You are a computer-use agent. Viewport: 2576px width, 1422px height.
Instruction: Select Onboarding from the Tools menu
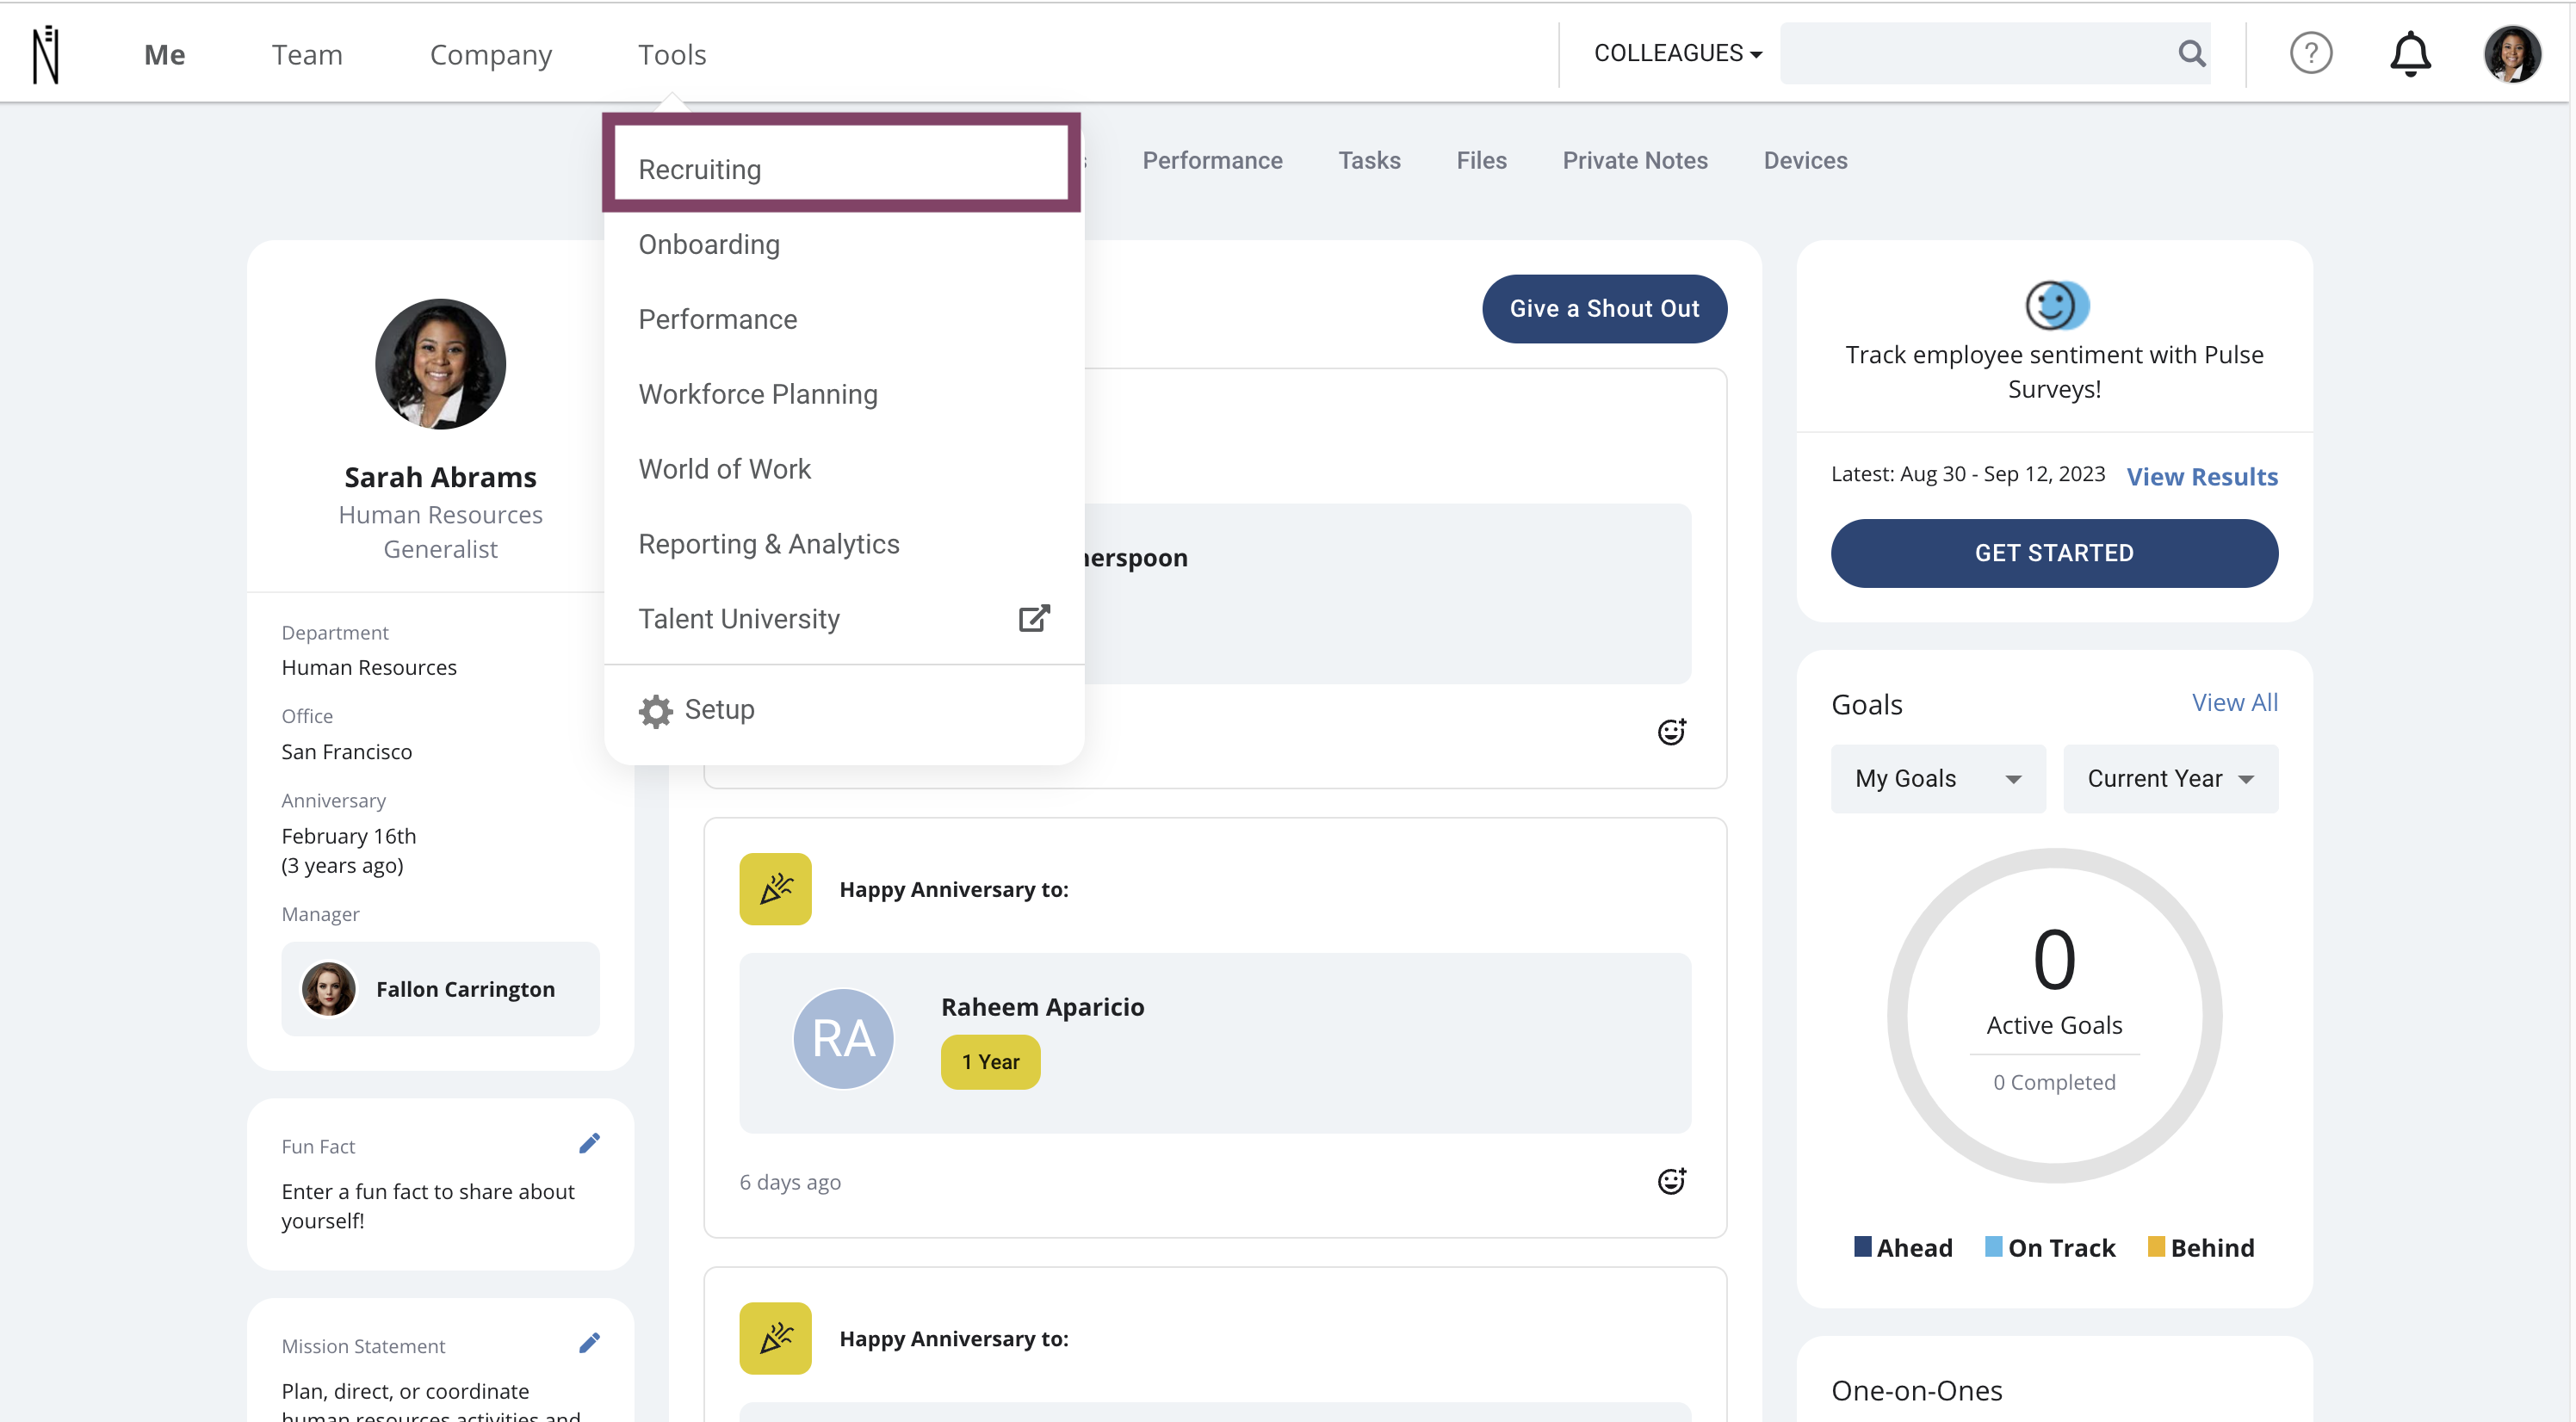click(x=844, y=244)
